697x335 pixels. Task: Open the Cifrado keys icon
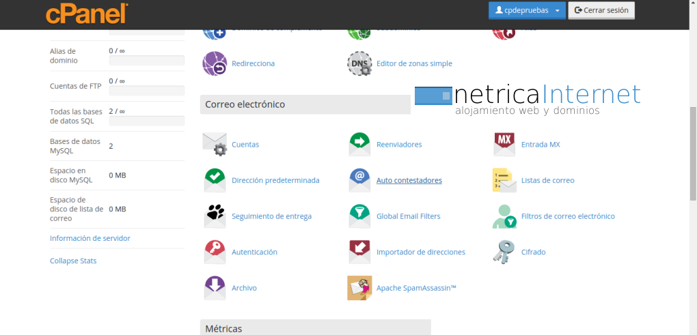pyautogui.click(x=504, y=252)
